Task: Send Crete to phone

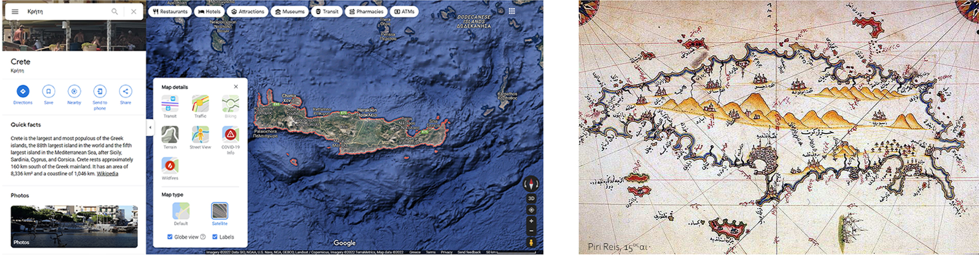Action: pyautogui.click(x=100, y=97)
